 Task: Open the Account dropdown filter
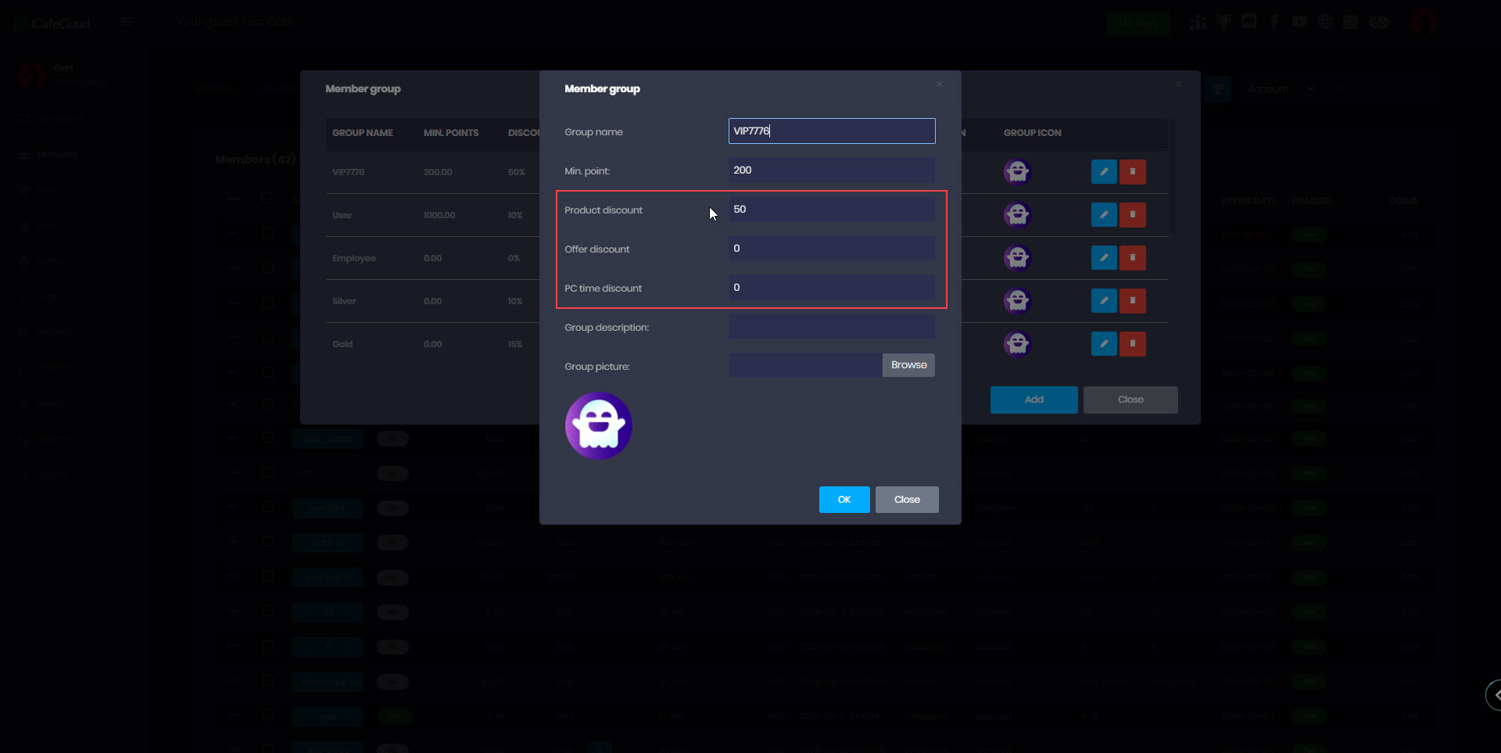[x=1281, y=89]
